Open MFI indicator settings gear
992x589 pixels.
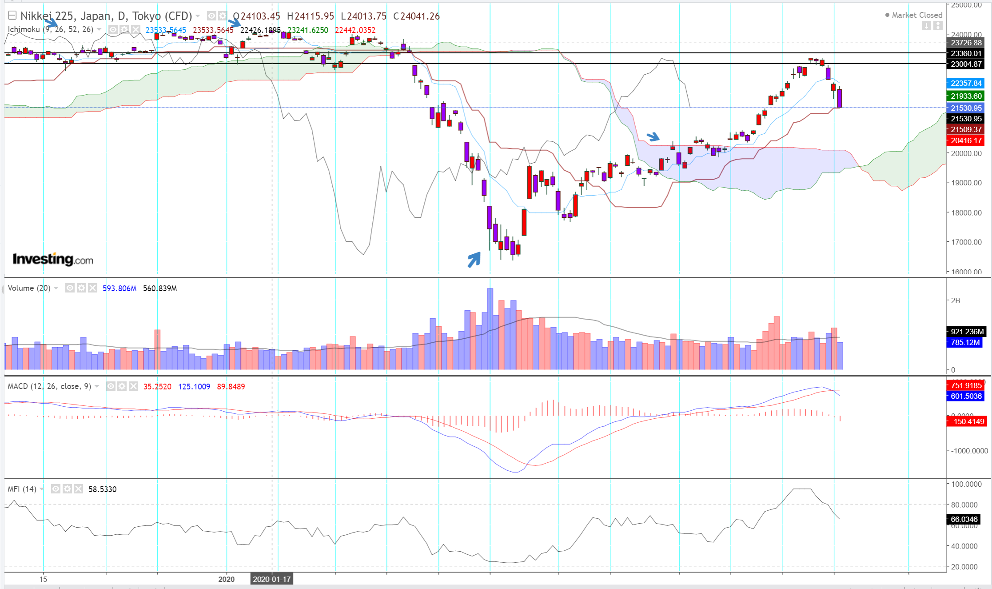pyautogui.click(x=67, y=489)
